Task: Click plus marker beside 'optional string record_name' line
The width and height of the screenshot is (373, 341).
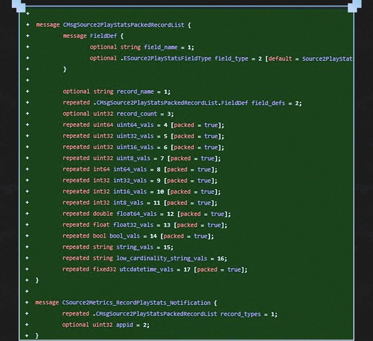Action: tap(27, 92)
